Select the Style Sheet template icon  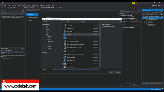click(65, 31)
